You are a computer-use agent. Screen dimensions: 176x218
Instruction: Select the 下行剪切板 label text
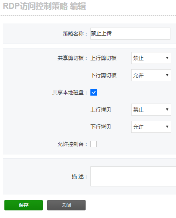coord(104,75)
